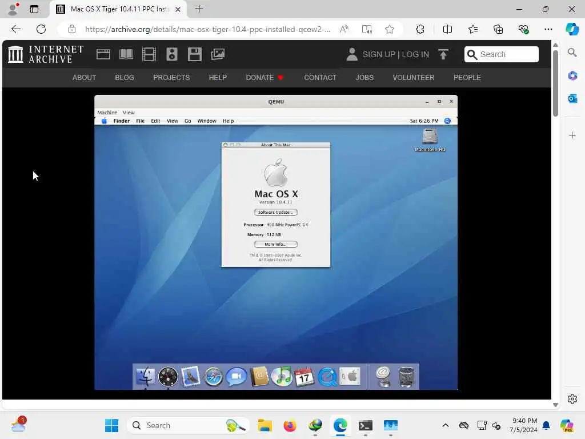The image size is (585, 439).
Task: Show hidden system tray icons chevron
Action: 446,425
